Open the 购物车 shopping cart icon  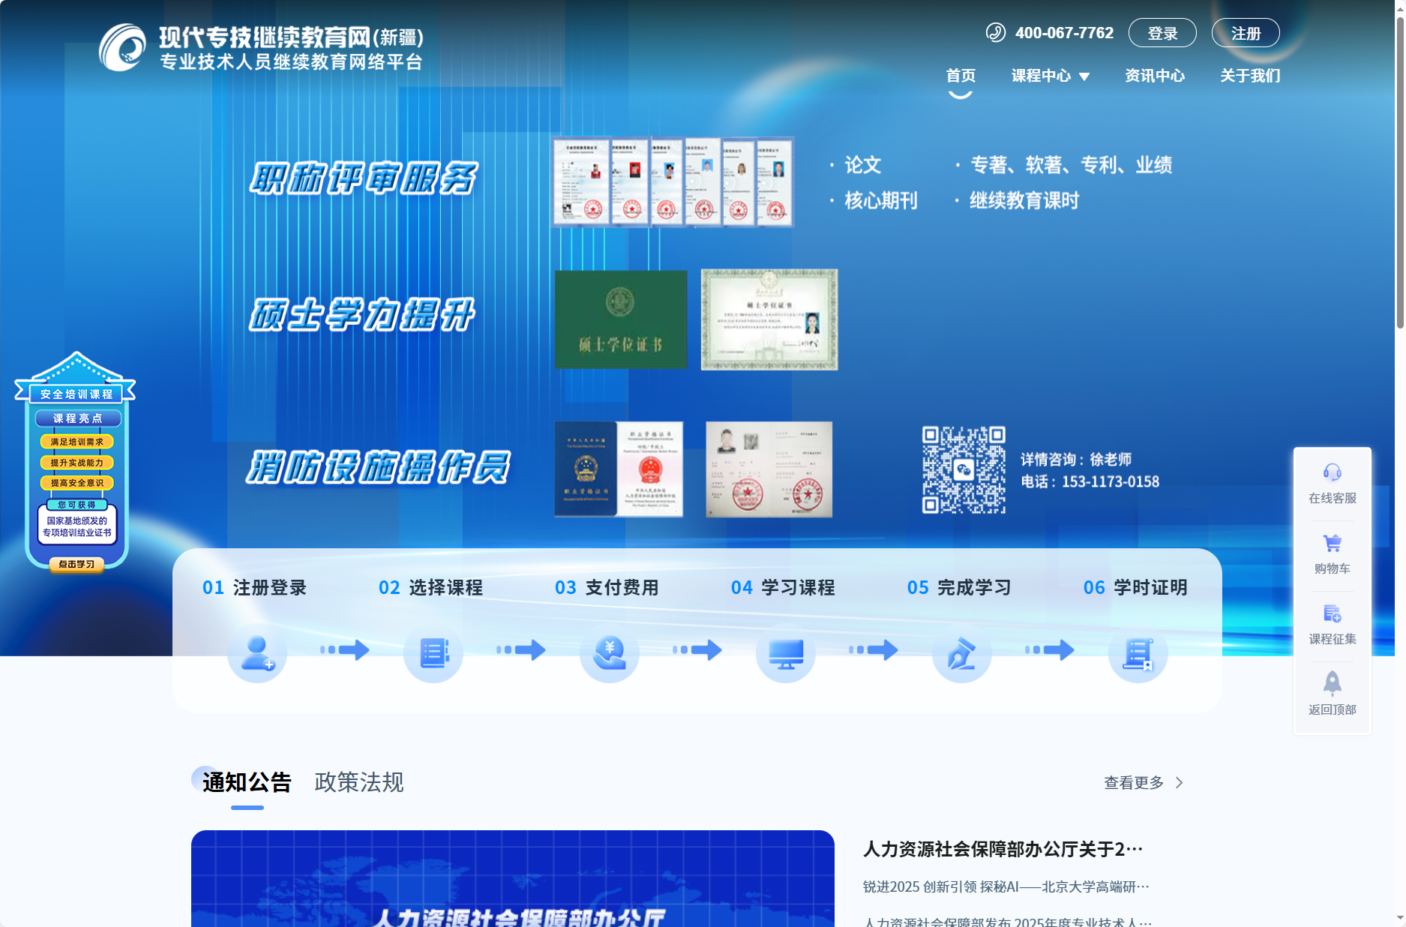pos(1333,543)
